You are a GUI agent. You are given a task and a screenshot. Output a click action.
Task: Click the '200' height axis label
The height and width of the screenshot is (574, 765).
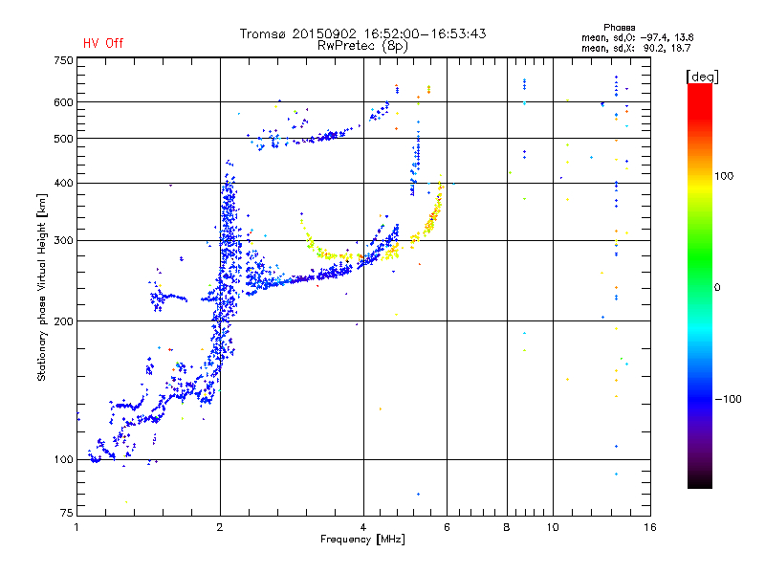[x=63, y=321]
